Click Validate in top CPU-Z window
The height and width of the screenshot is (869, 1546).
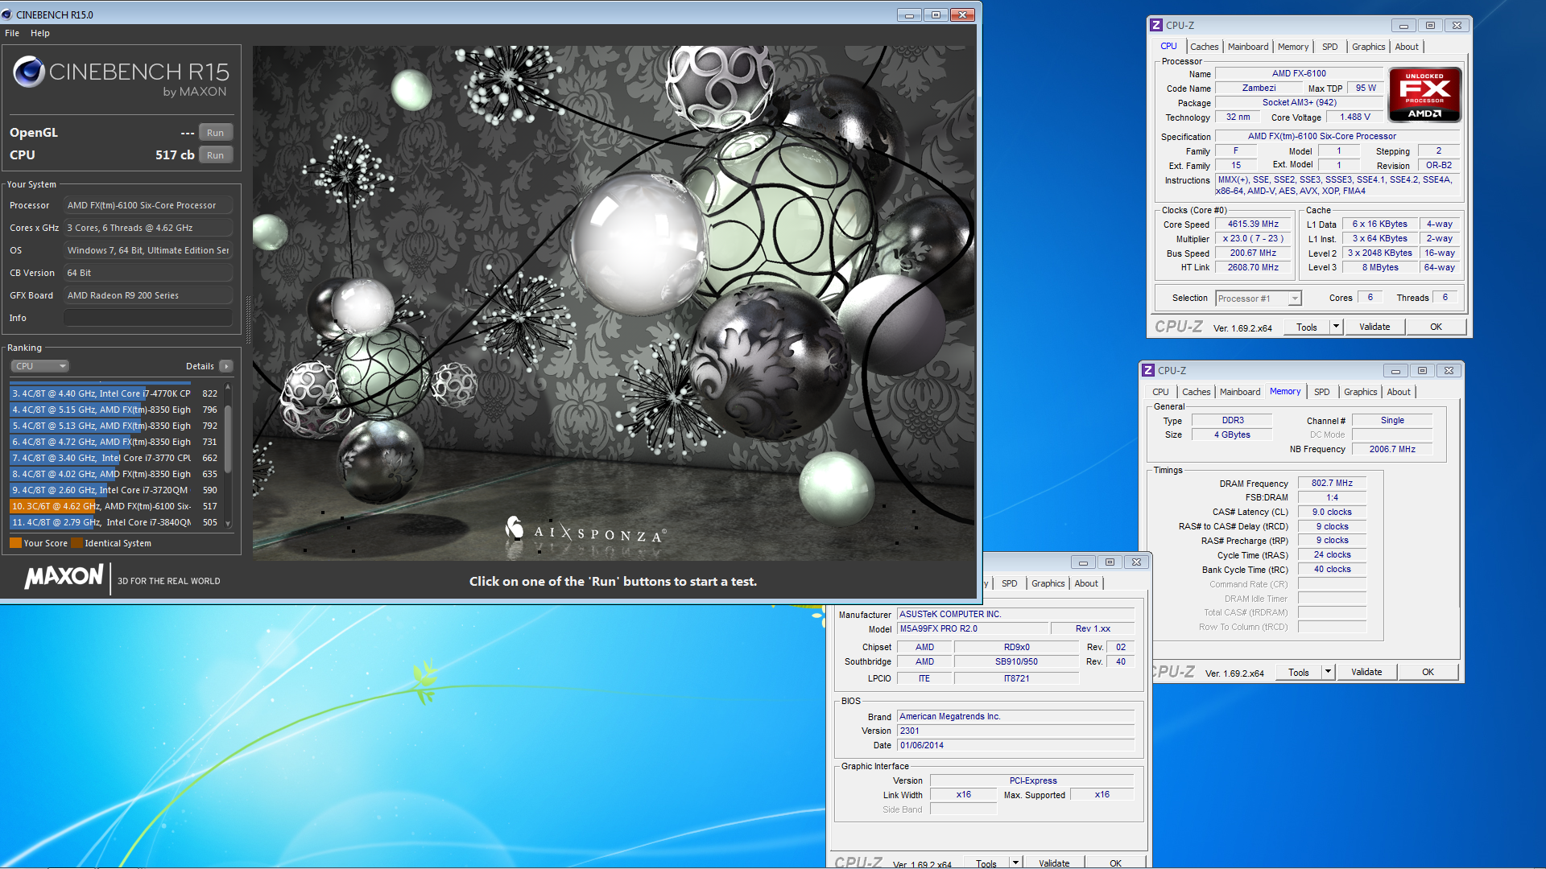1374,327
